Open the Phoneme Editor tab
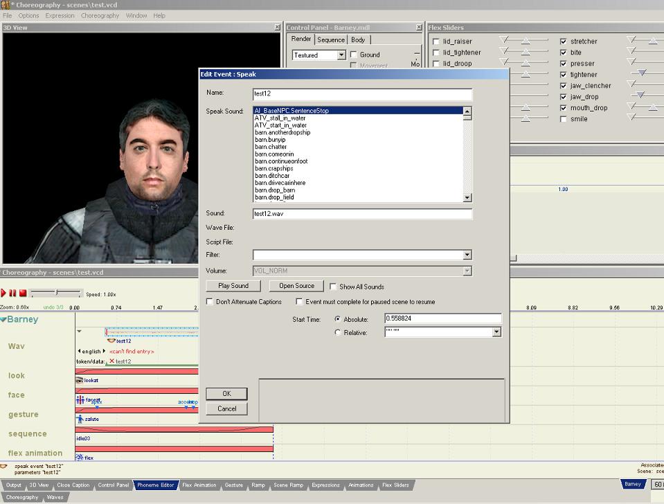 155,485
